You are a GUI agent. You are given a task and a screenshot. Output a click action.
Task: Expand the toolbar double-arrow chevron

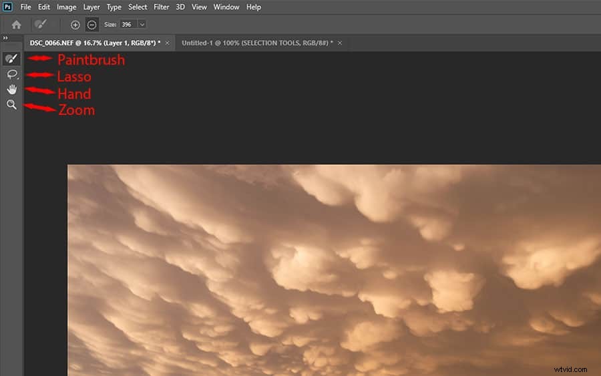pyautogui.click(x=5, y=38)
